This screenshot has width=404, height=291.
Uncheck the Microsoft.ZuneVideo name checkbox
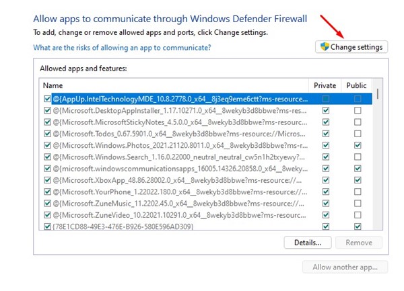click(47, 215)
